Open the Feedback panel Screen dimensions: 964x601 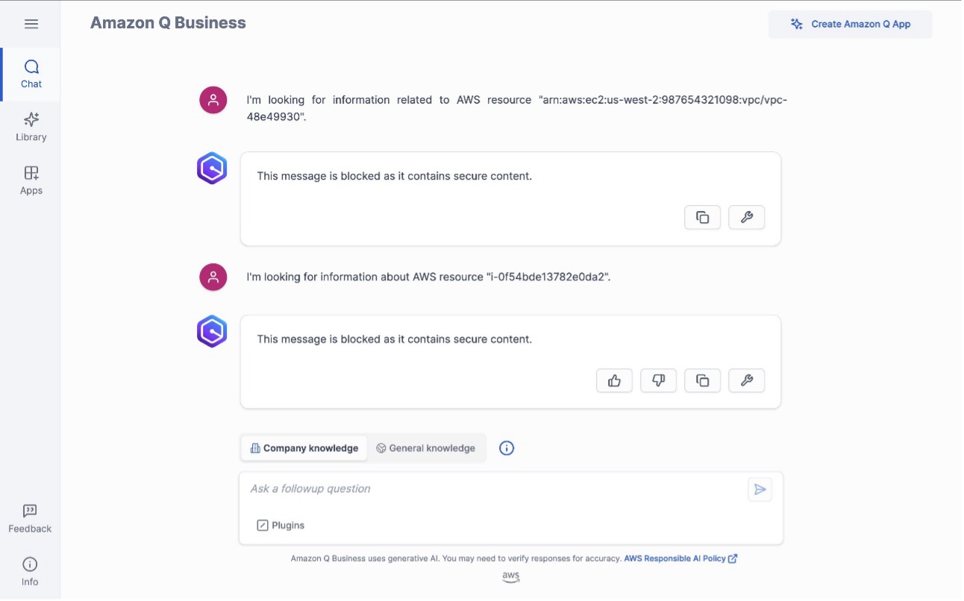30,519
